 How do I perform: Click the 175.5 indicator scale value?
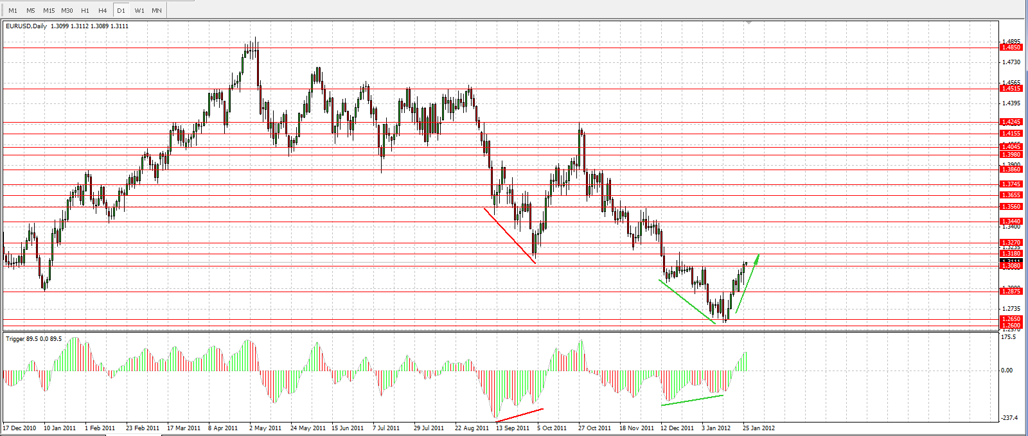coord(1009,337)
